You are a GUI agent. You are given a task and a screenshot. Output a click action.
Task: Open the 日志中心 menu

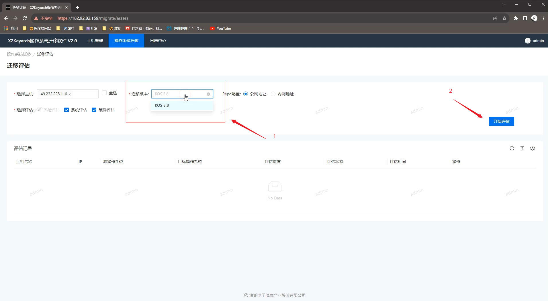pyautogui.click(x=158, y=41)
